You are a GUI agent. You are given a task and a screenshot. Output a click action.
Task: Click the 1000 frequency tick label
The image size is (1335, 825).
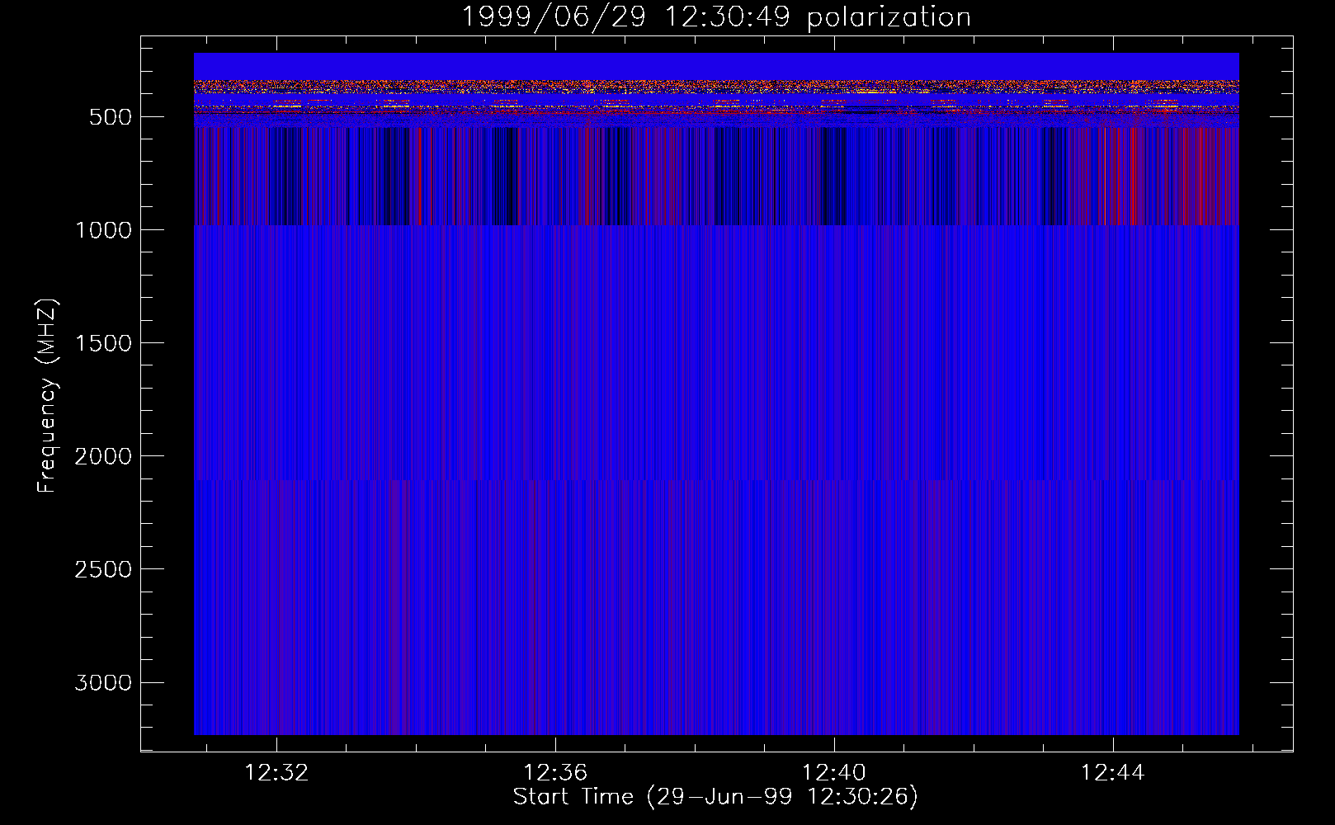coord(103,230)
